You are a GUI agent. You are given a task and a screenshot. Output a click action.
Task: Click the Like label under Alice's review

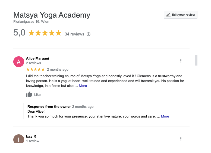[x=37, y=95]
